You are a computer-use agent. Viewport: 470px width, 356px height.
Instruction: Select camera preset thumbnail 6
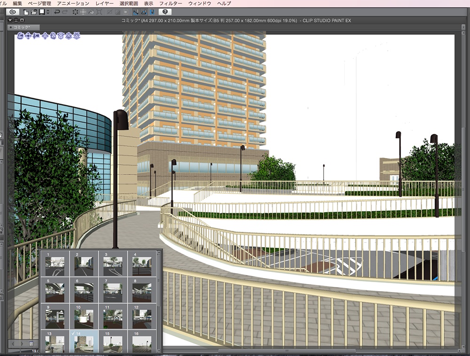tap(84, 290)
